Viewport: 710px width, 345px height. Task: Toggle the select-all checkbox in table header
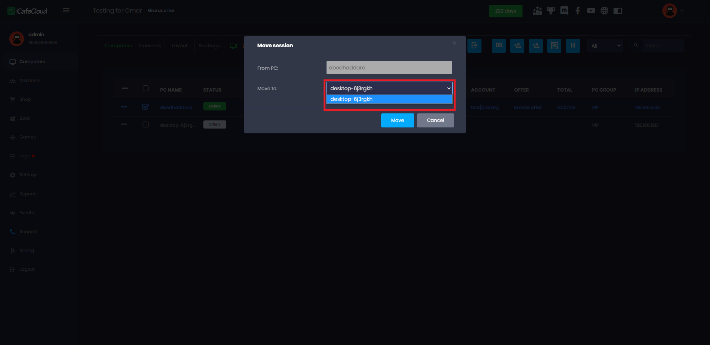click(x=145, y=88)
